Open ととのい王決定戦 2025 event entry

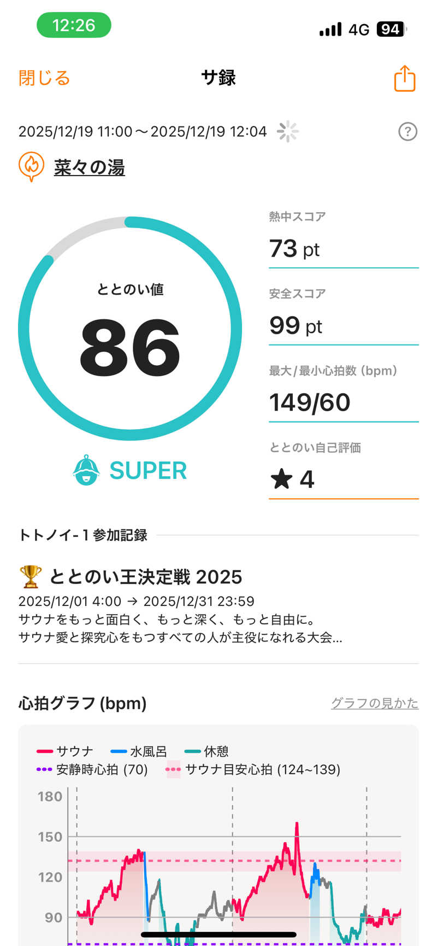pyautogui.click(x=145, y=577)
